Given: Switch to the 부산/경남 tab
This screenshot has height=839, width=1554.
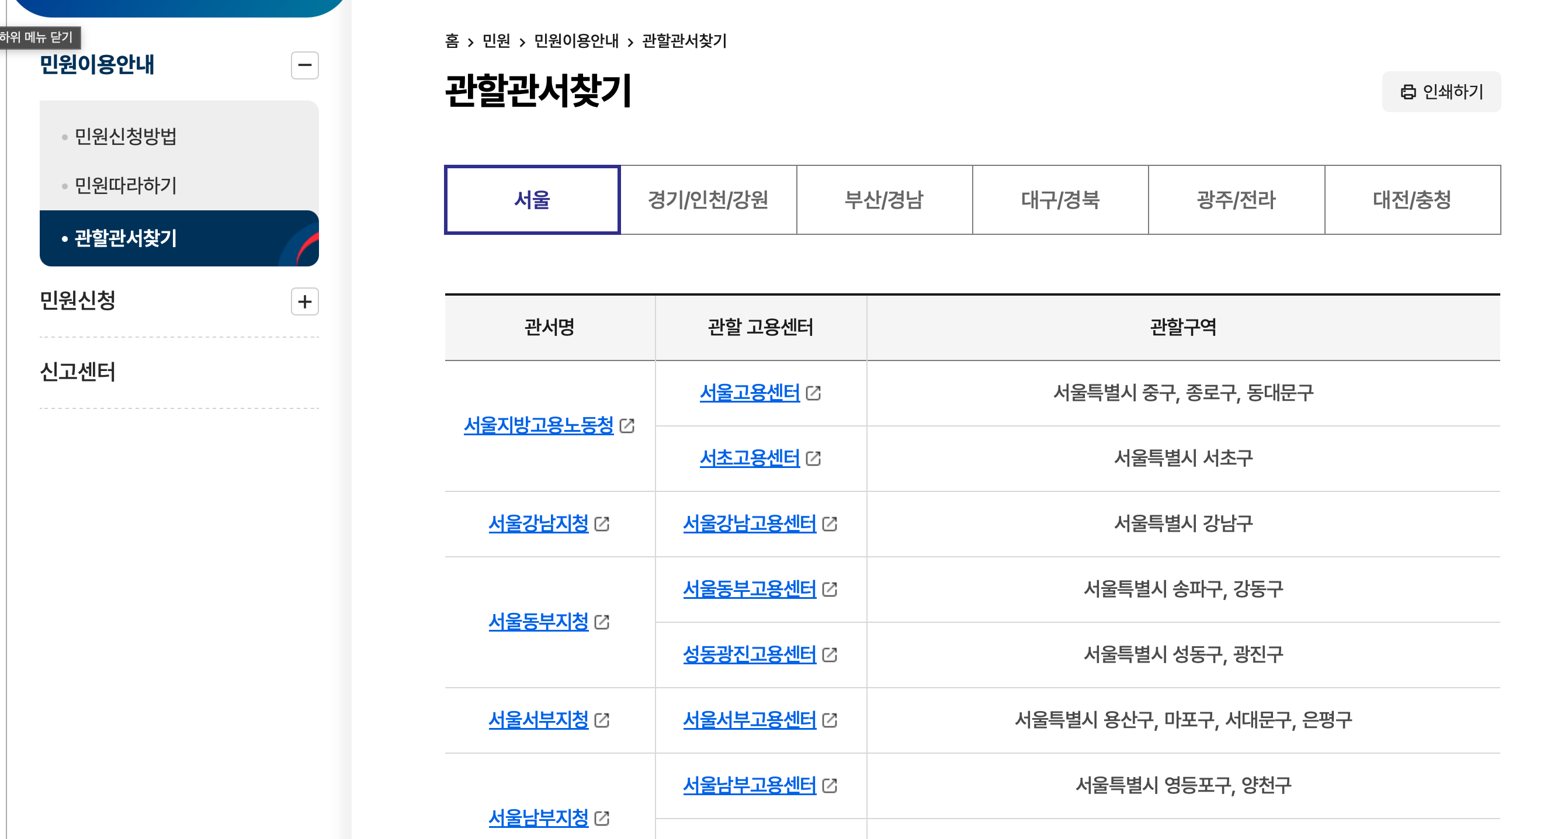Looking at the screenshot, I should coord(884,200).
